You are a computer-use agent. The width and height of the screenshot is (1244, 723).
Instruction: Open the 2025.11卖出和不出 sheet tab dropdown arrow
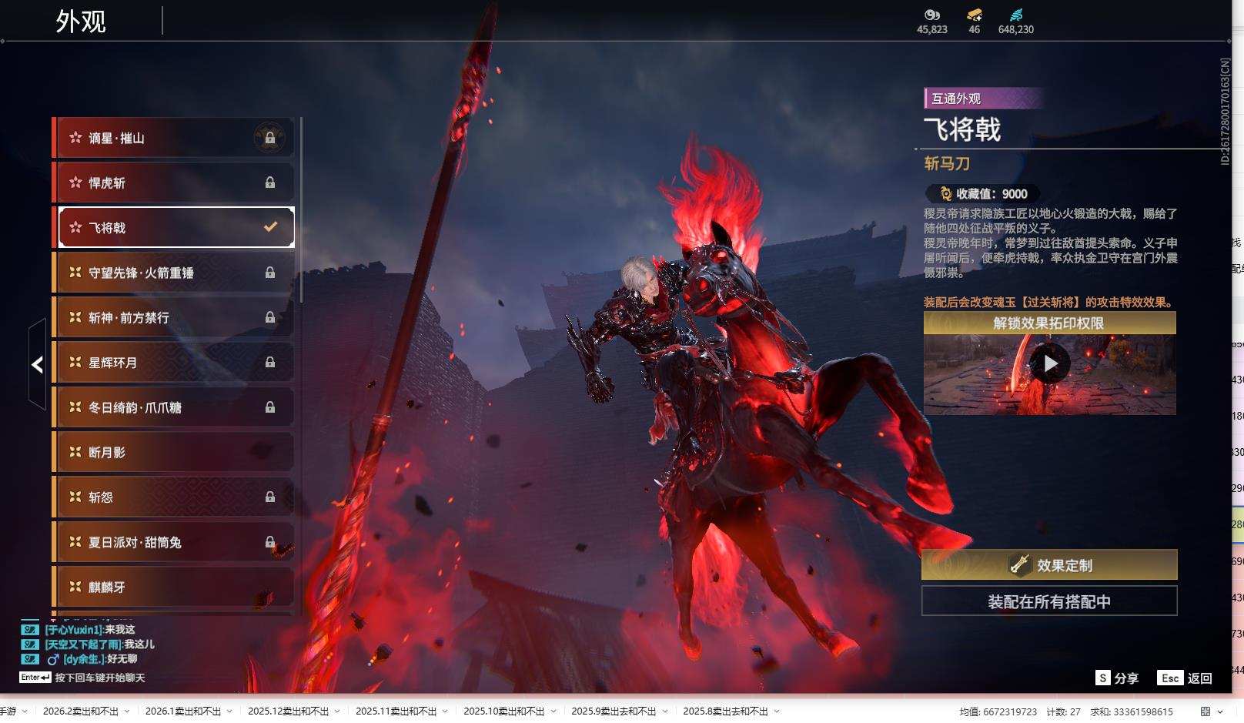click(445, 711)
